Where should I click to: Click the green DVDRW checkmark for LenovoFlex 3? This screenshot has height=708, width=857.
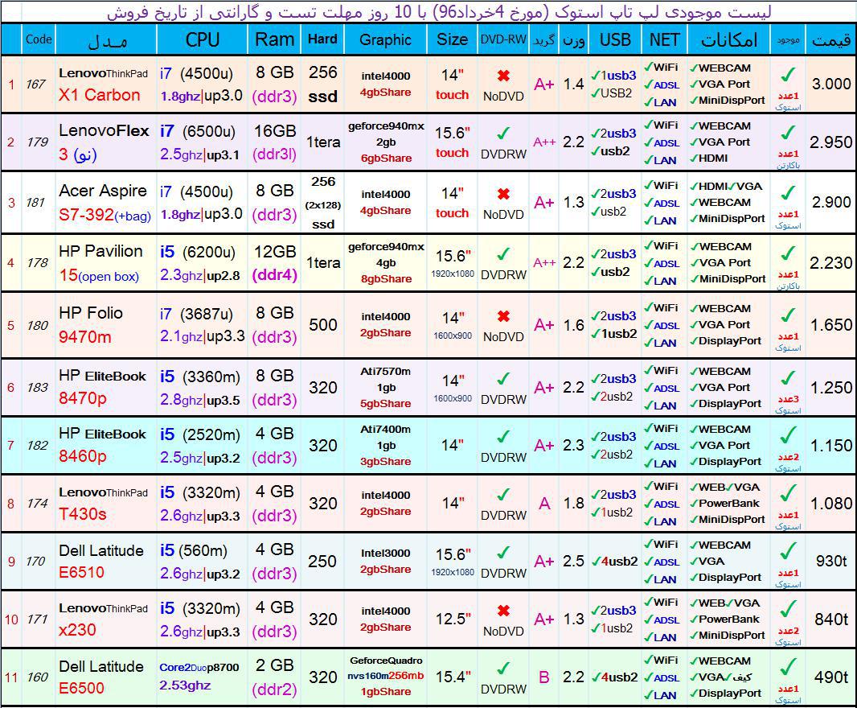(503, 133)
